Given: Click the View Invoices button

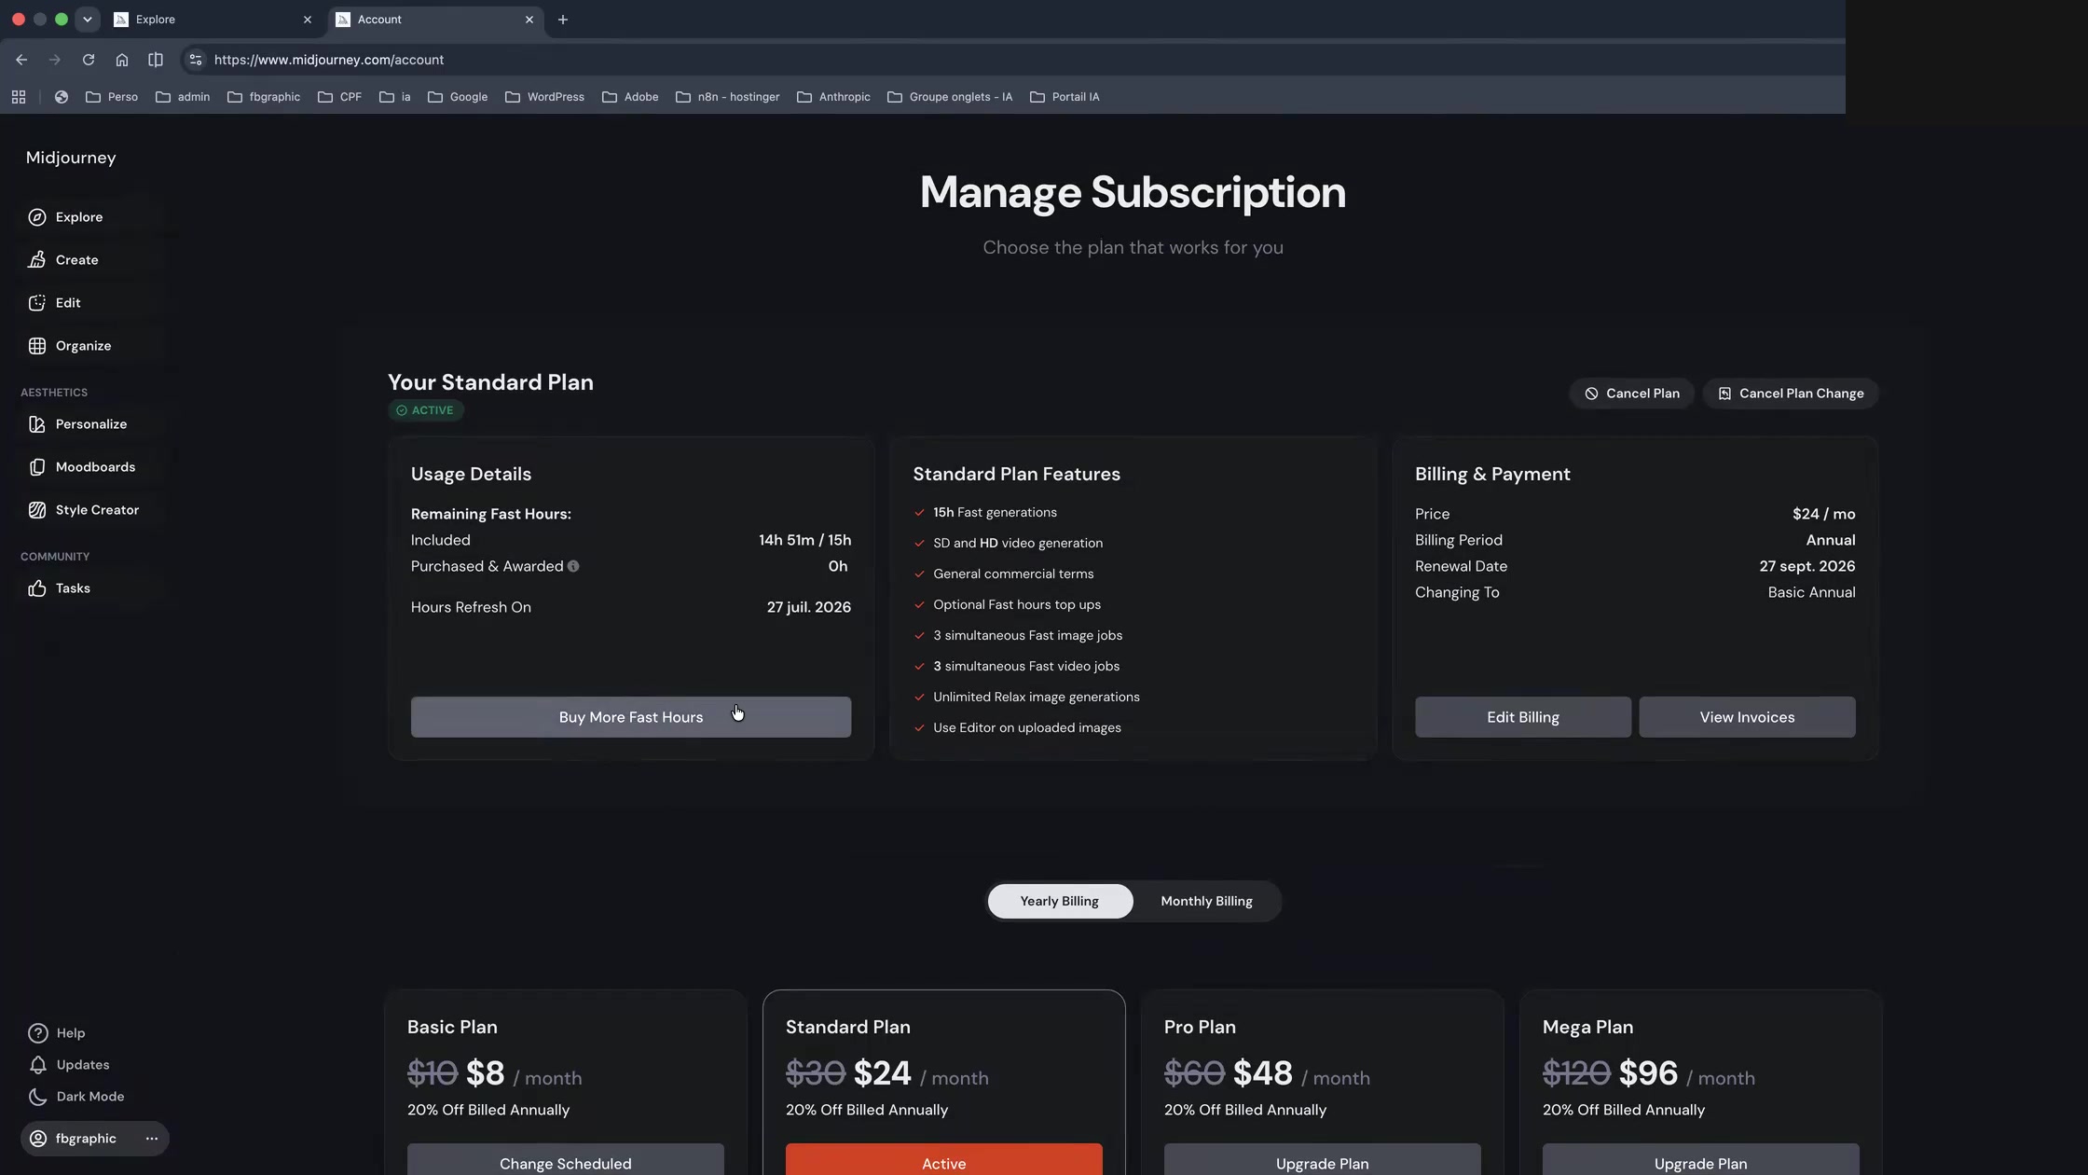Looking at the screenshot, I should [1747, 717].
